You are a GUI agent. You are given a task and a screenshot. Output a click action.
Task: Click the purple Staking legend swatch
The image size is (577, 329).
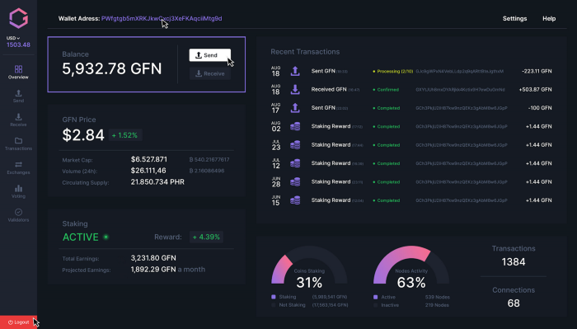click(274, 297)
